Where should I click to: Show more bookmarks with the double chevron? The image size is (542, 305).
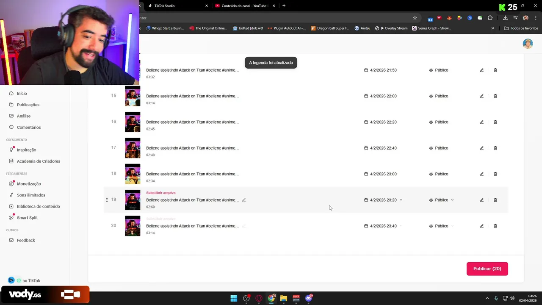point(492,28)
